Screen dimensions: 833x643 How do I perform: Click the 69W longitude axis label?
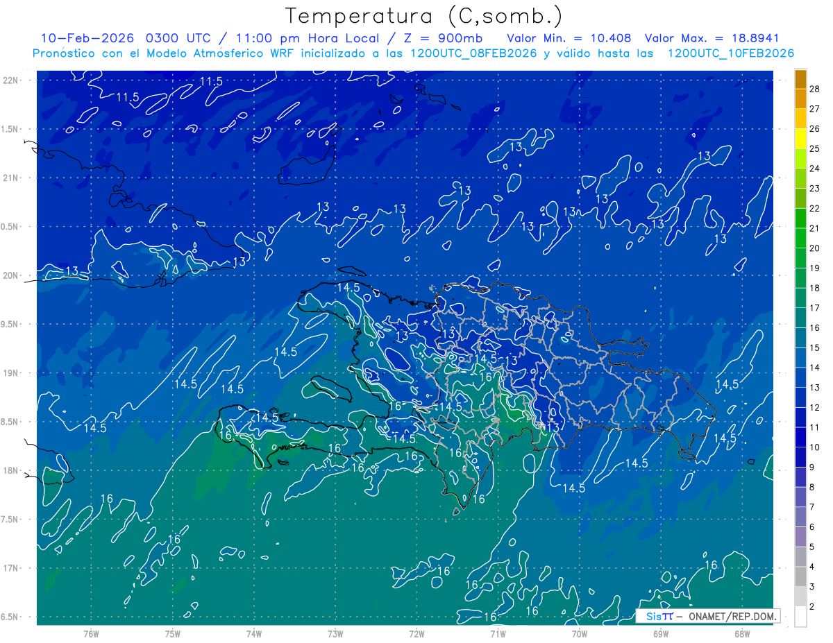click(661, 634)
